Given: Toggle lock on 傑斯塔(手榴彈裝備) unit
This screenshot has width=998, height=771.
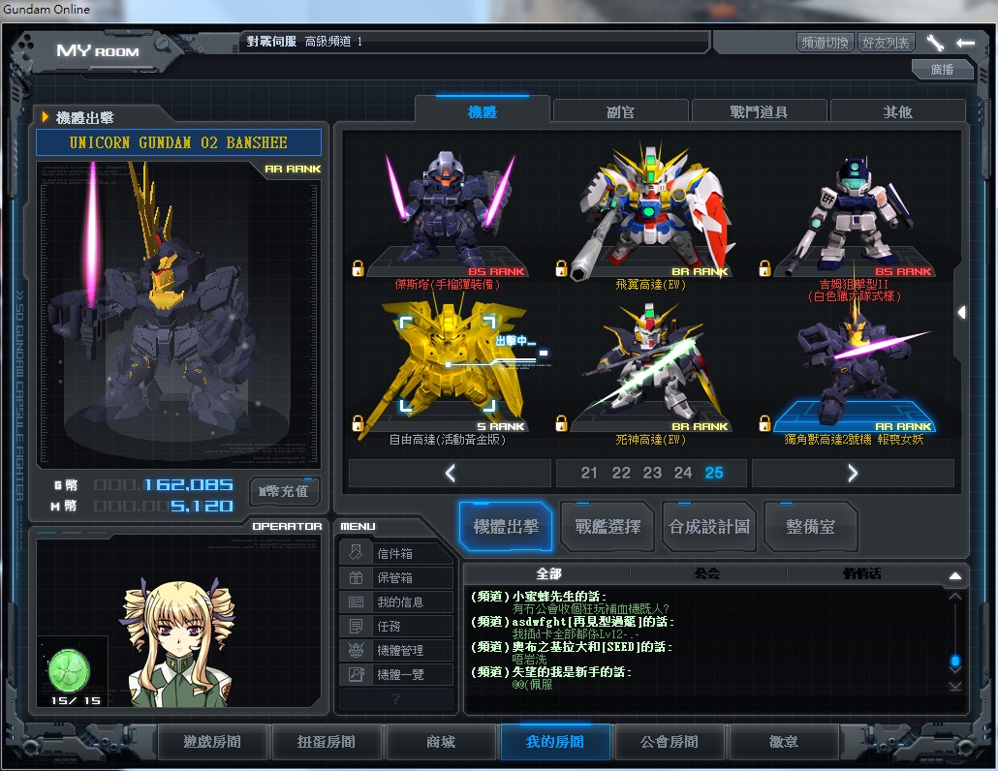Looking at the screenshot, I should coord(358,268).
